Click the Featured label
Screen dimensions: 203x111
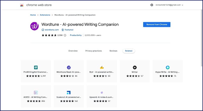click(69, 30)
